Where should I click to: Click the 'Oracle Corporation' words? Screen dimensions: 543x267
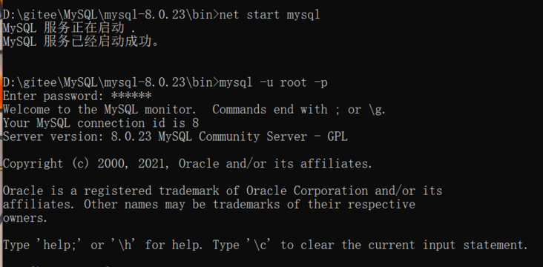click(x=307, y=191)
